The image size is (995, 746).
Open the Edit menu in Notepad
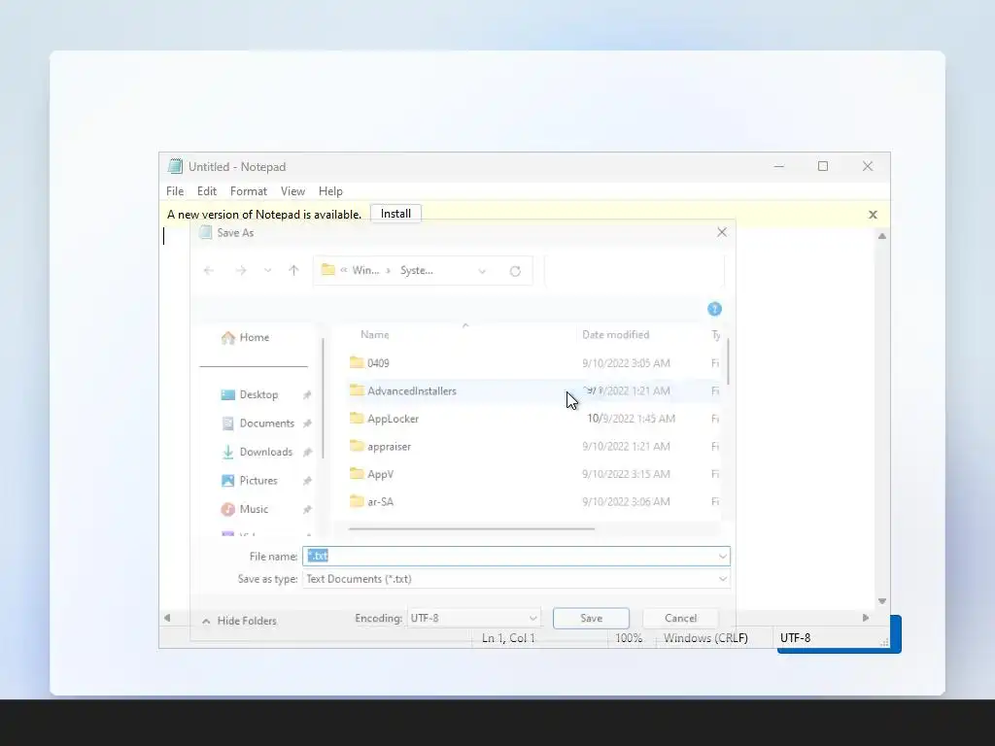206,191
